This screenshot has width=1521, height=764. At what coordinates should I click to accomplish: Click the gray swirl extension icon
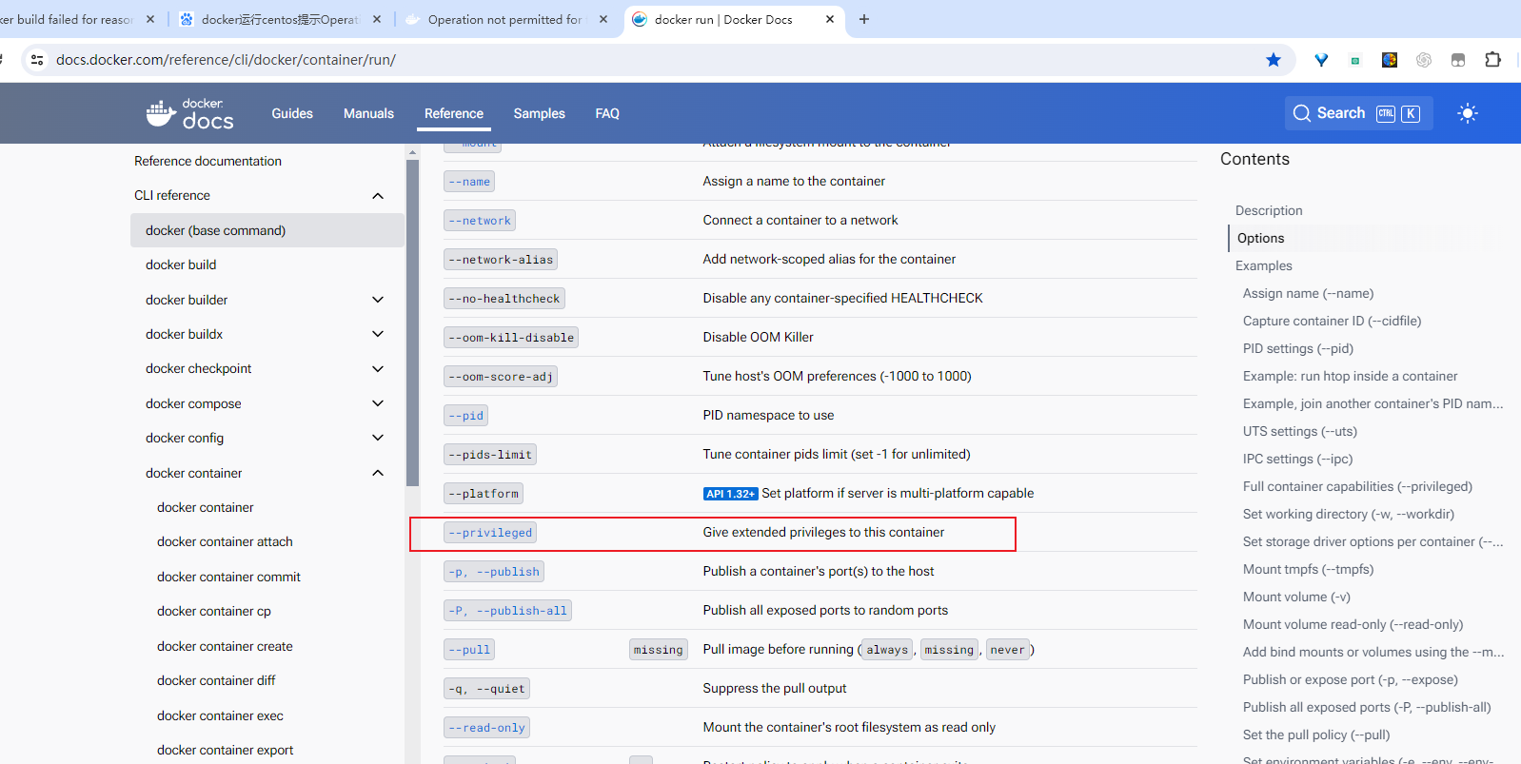(x=1424, y=60)
